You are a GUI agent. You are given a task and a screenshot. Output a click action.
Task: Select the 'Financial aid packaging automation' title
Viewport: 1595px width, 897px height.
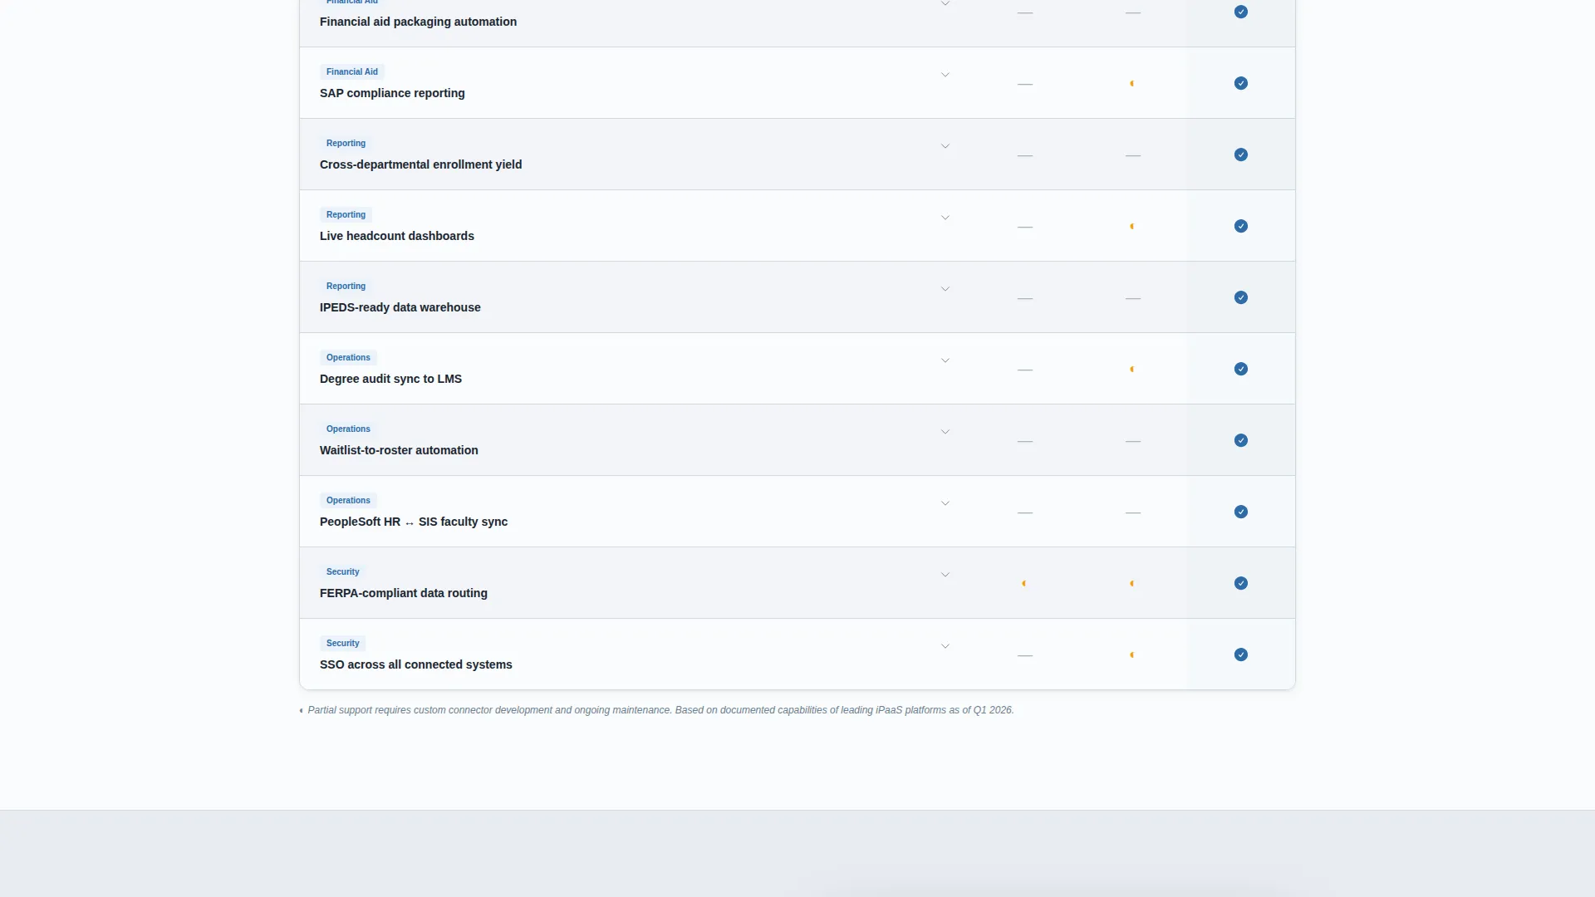(418, 22)
